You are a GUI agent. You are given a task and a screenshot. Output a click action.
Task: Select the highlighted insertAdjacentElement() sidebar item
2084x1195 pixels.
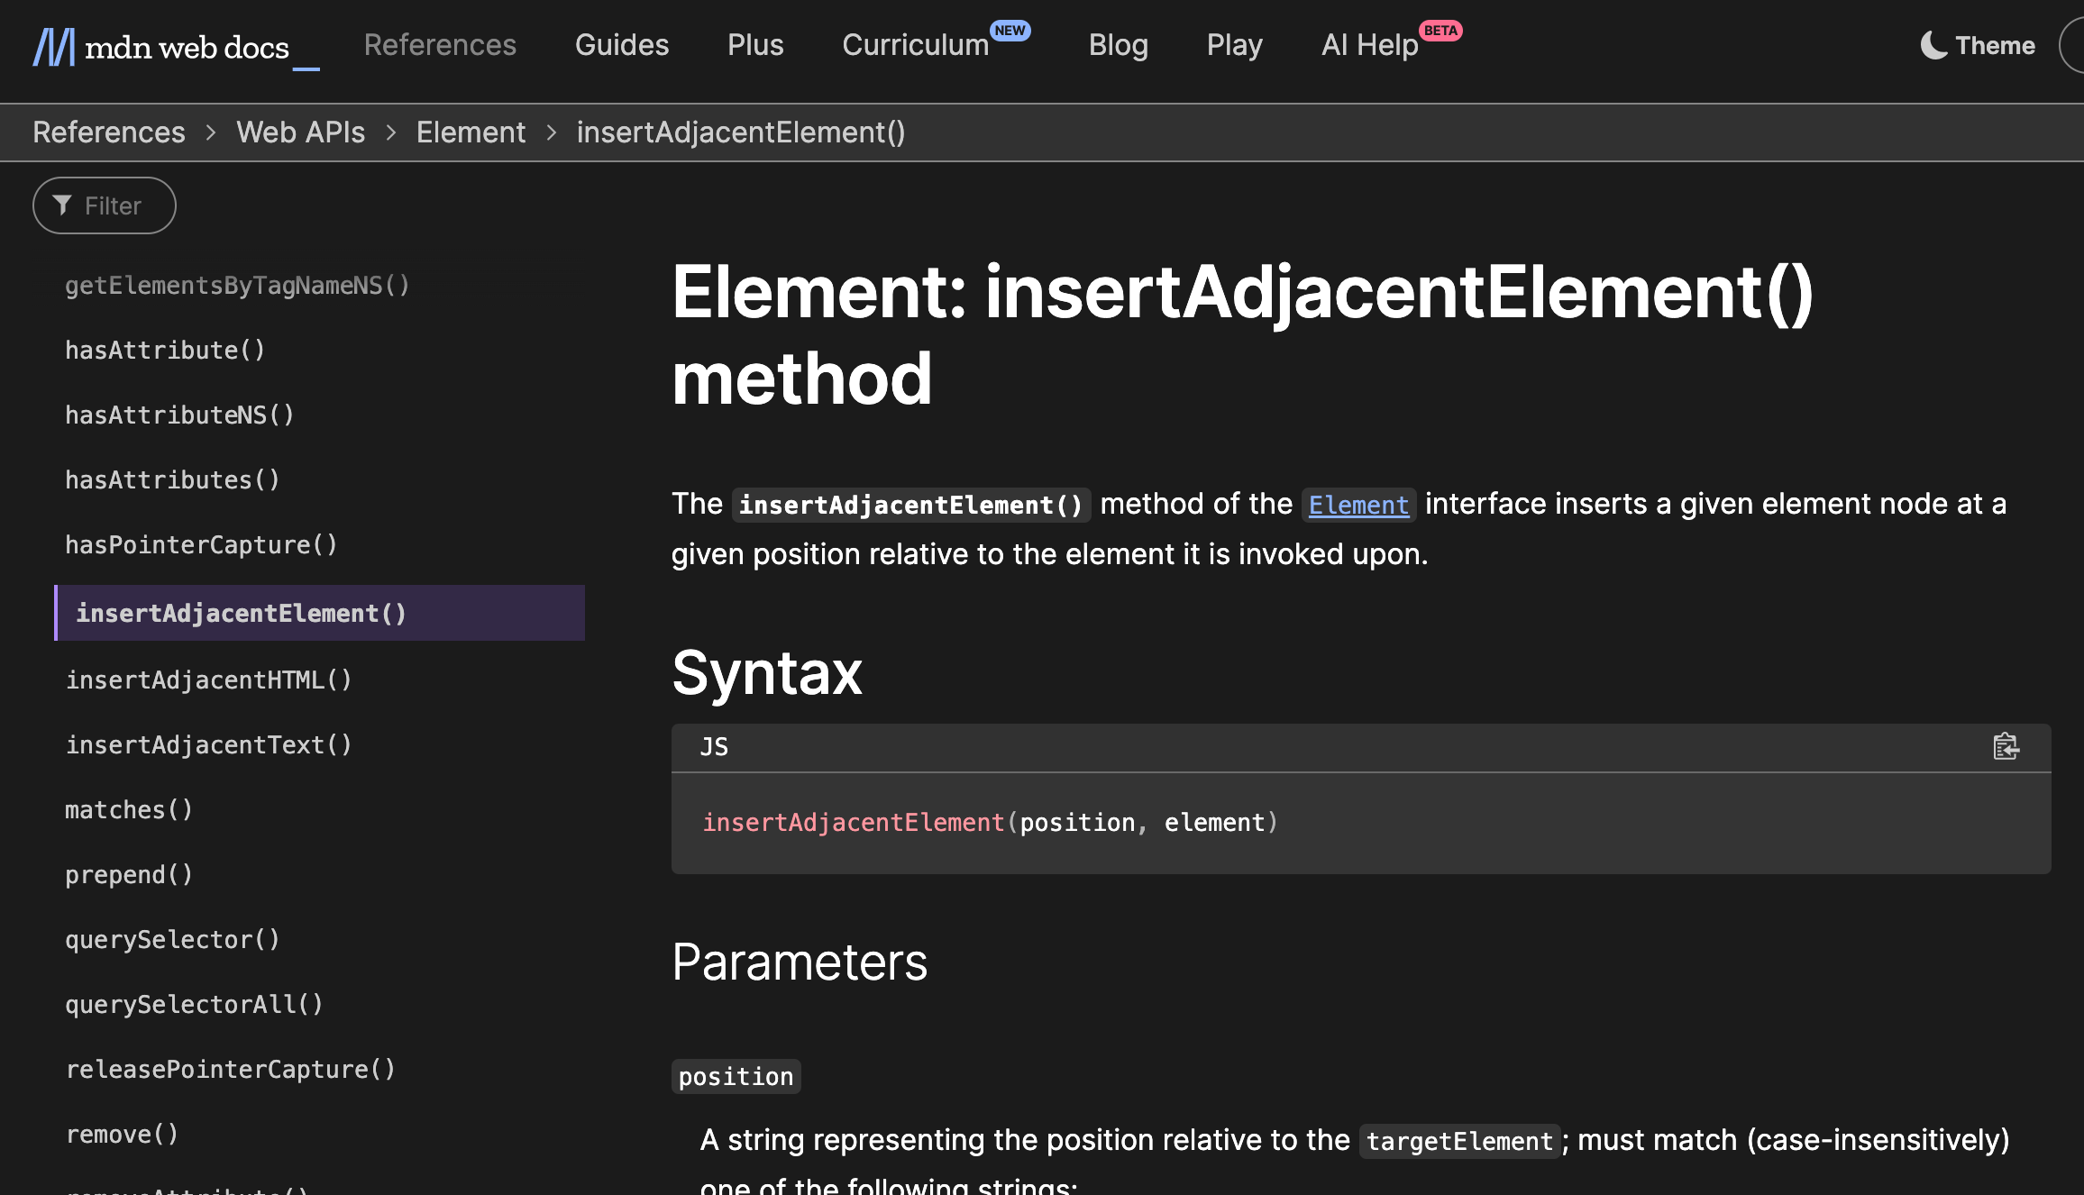[x=320, y=613]
